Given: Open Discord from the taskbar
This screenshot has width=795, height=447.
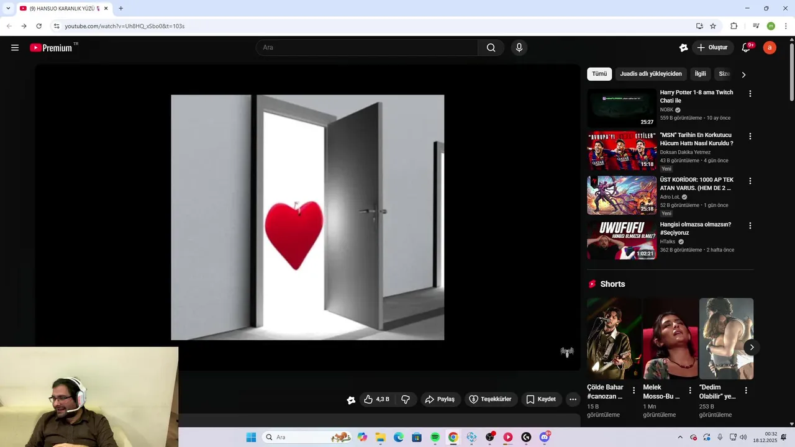Looking at the screenshot, I should click(545, 437).
